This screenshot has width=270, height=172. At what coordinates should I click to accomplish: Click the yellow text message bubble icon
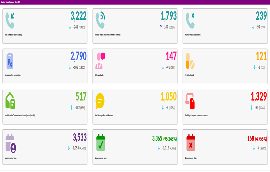(100, 101)
